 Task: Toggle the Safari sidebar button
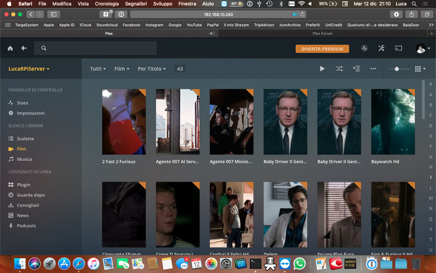54,14
